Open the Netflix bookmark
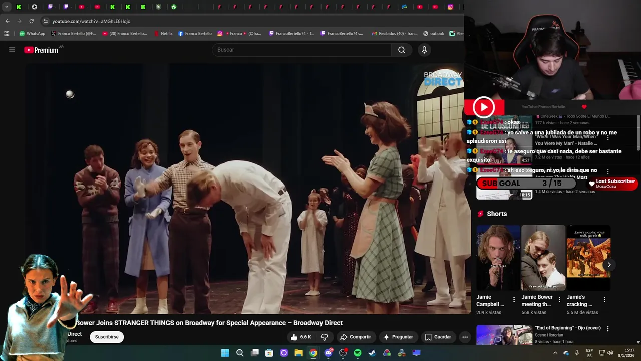This screenshot has height=361, width=641. [163, 34]
